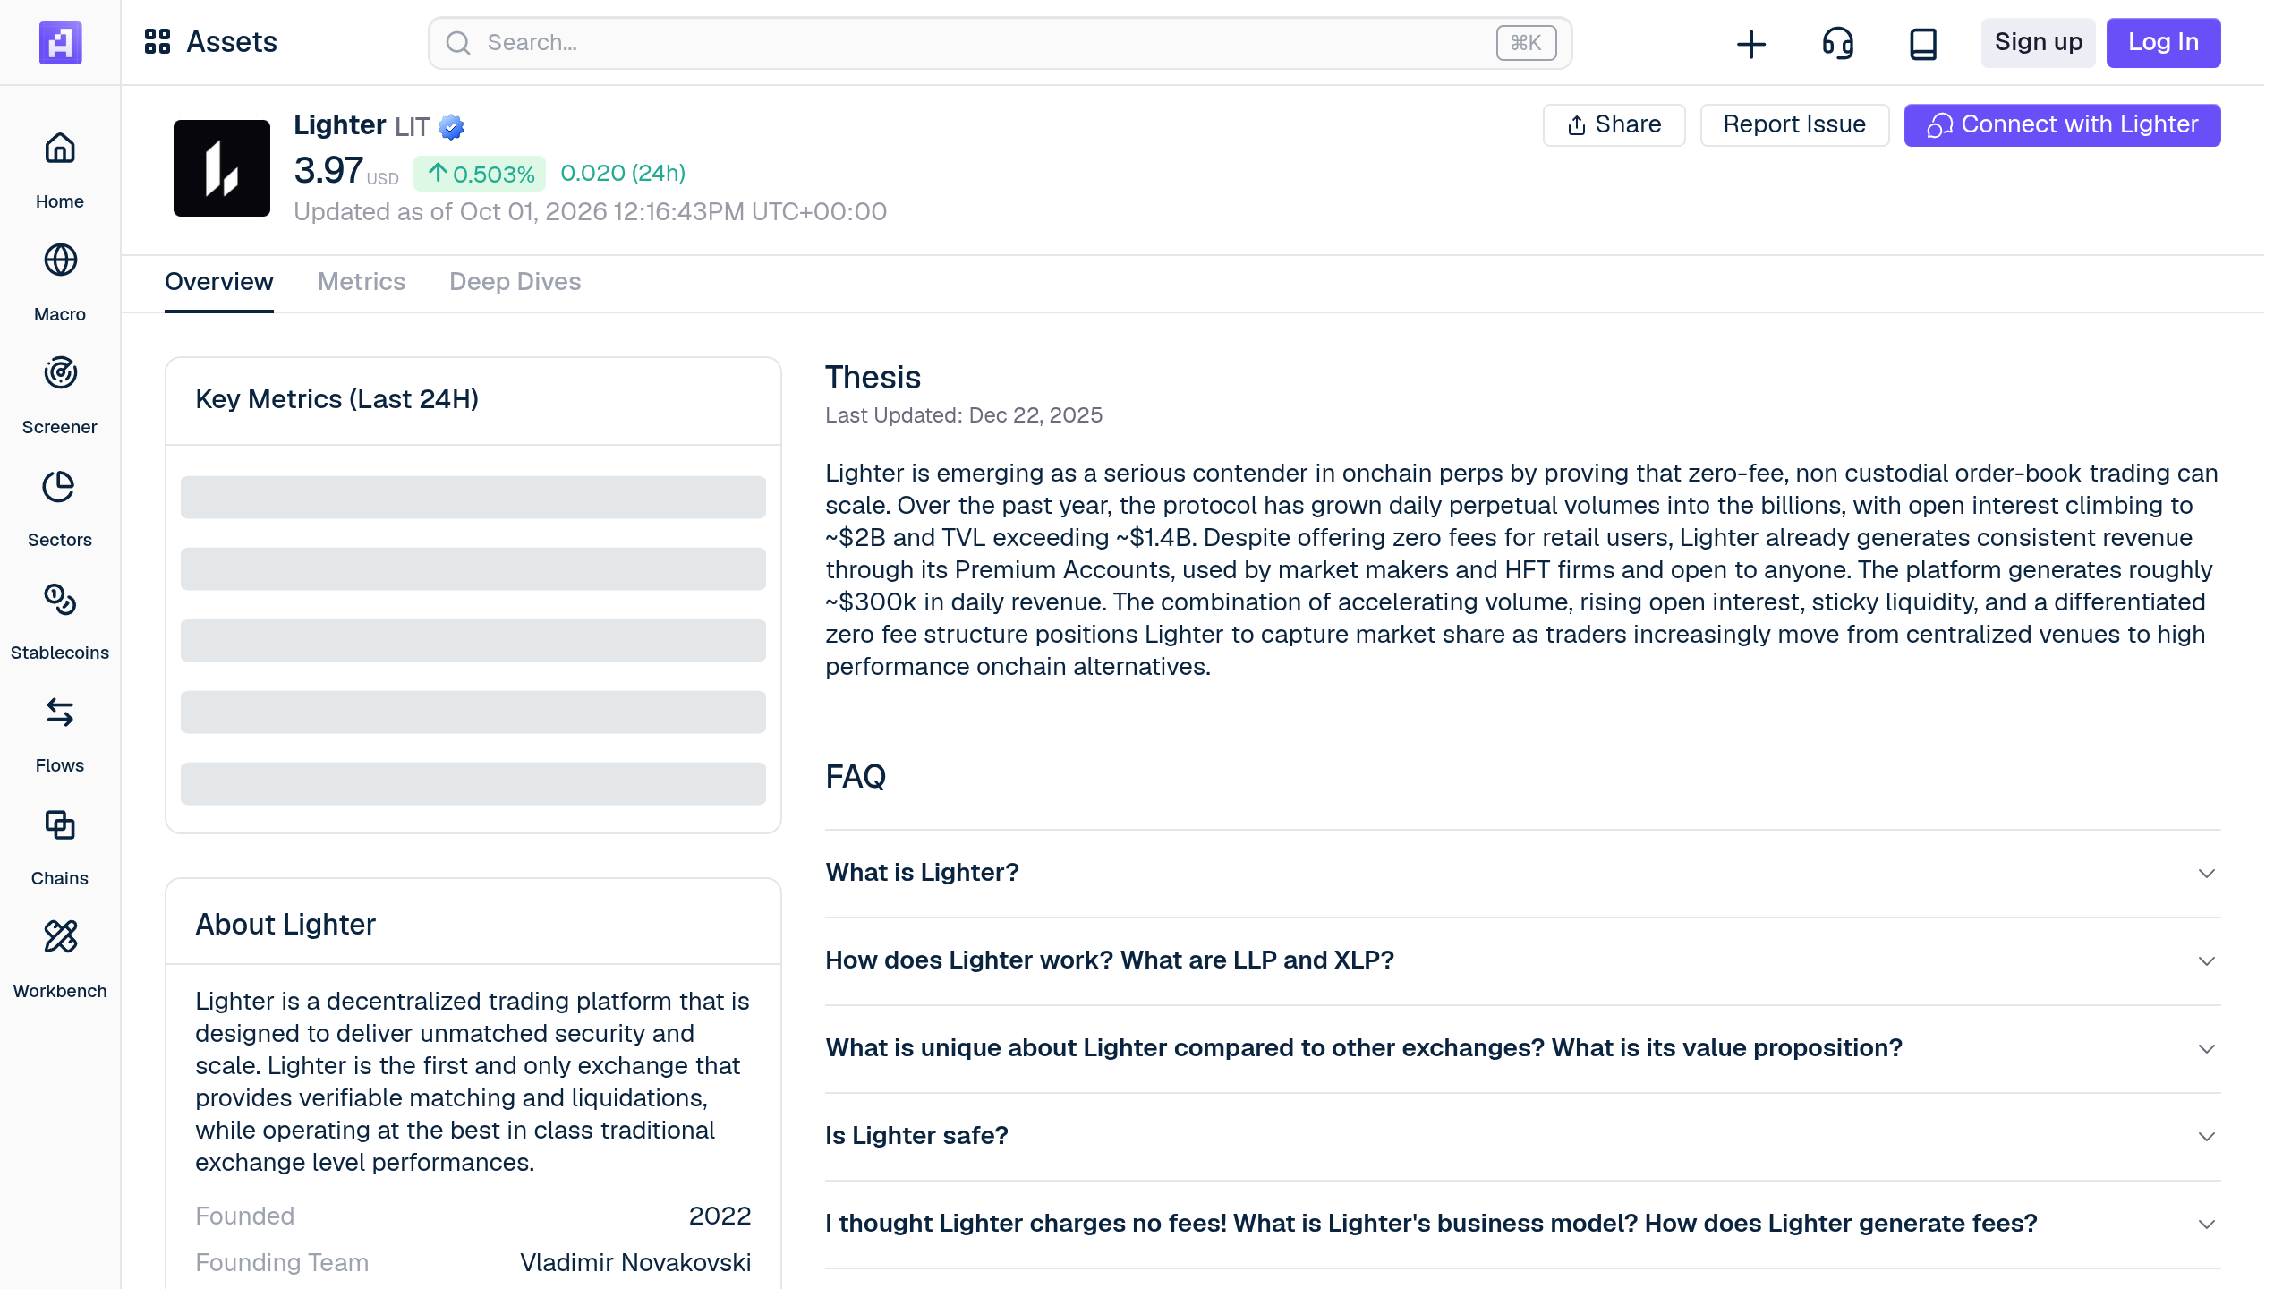Image resolution: width=2291 pixels, height=1289 pixels.
Task: Expand the 'What is Lighter?' FAQ
Action: [x=1522, y=873]
